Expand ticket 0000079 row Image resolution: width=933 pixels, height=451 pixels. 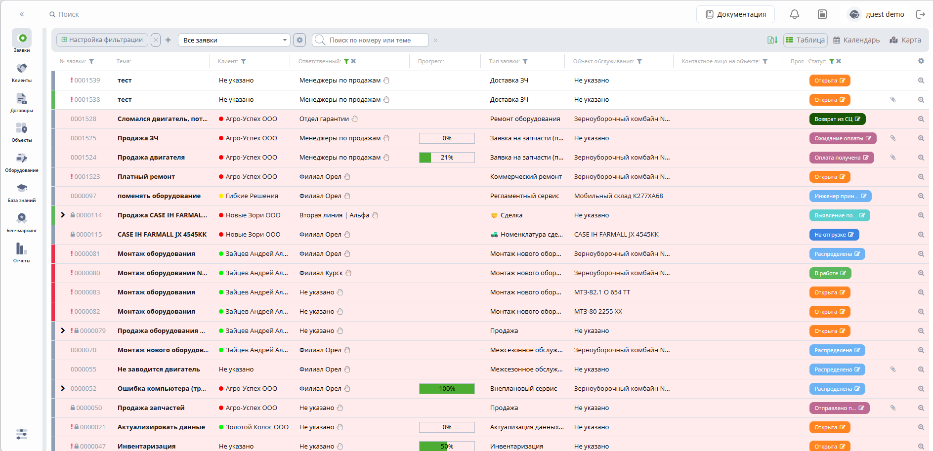pos(63,331)
